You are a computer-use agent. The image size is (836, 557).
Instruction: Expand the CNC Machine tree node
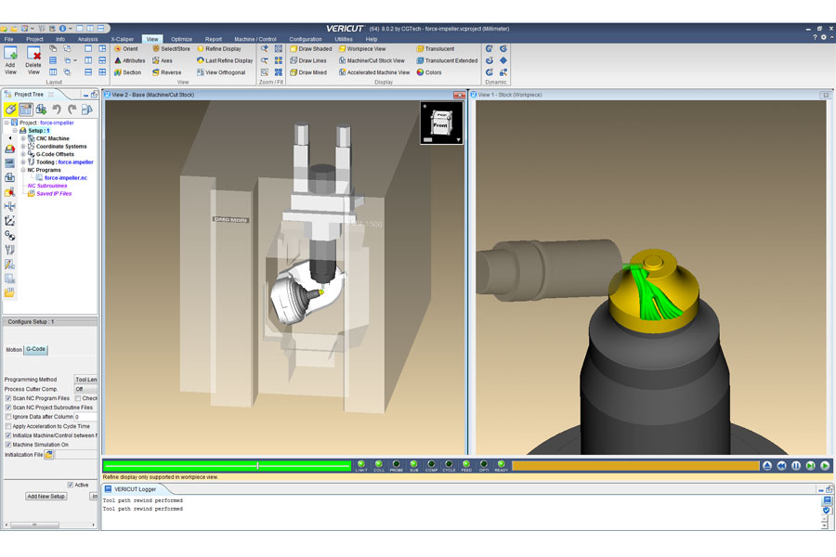(x=23, y=138)
